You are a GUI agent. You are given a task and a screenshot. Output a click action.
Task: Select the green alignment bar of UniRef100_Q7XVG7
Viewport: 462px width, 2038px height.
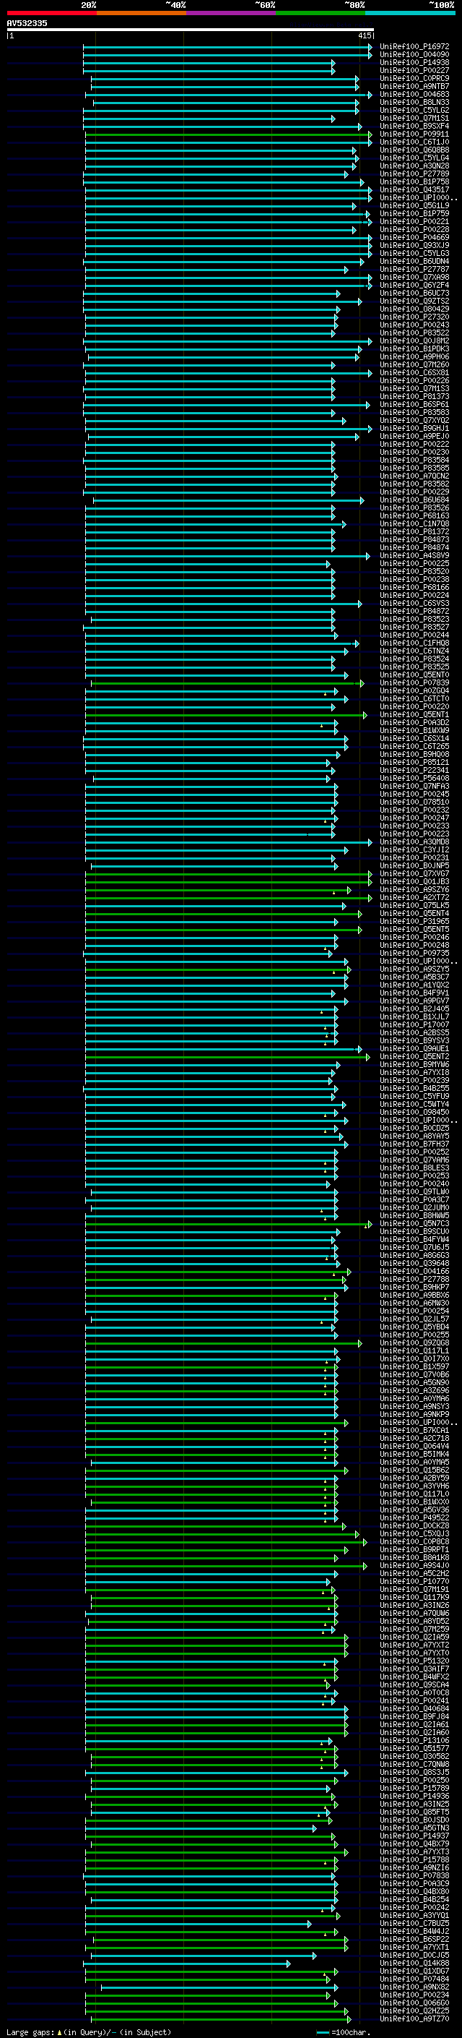pyautogui.click(x=229, y=873)
